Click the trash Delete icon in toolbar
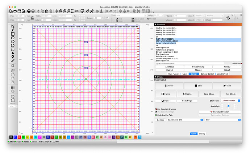The width and height of the screenshot is (250, 154). [51, 11]
